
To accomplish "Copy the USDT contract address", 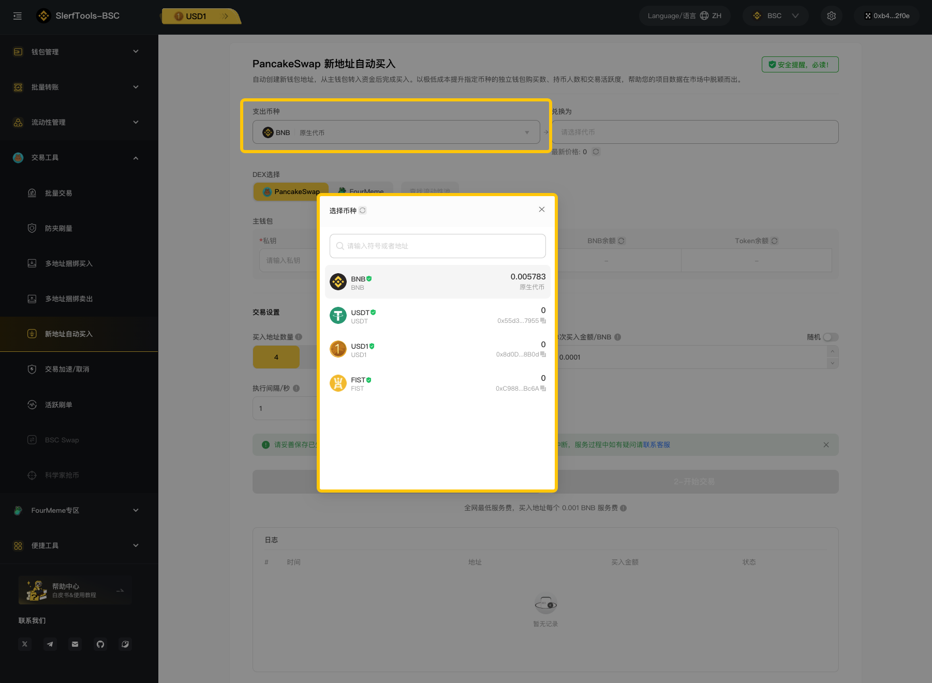I will (x=543, y=321).
